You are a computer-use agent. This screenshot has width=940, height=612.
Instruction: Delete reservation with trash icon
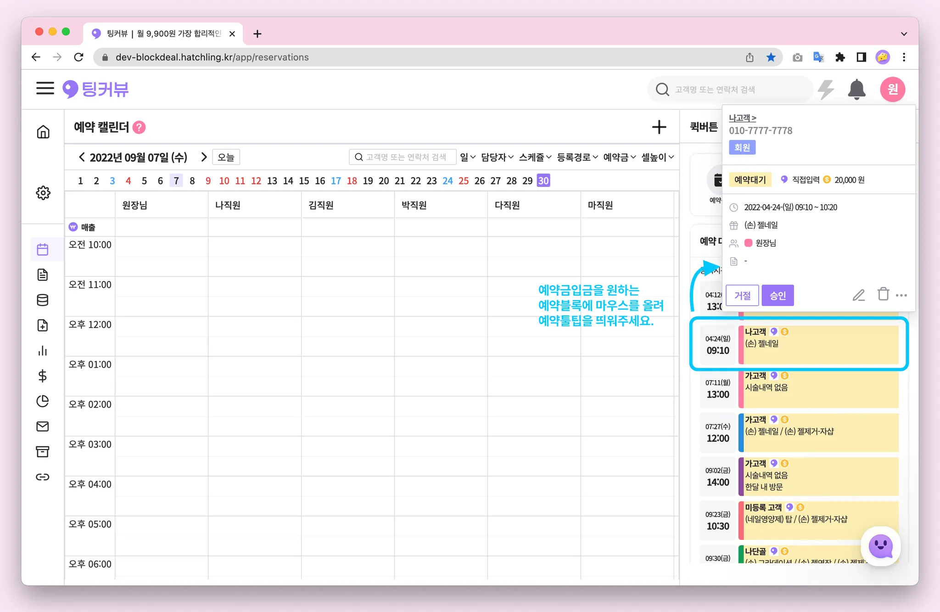click(883, 294)
